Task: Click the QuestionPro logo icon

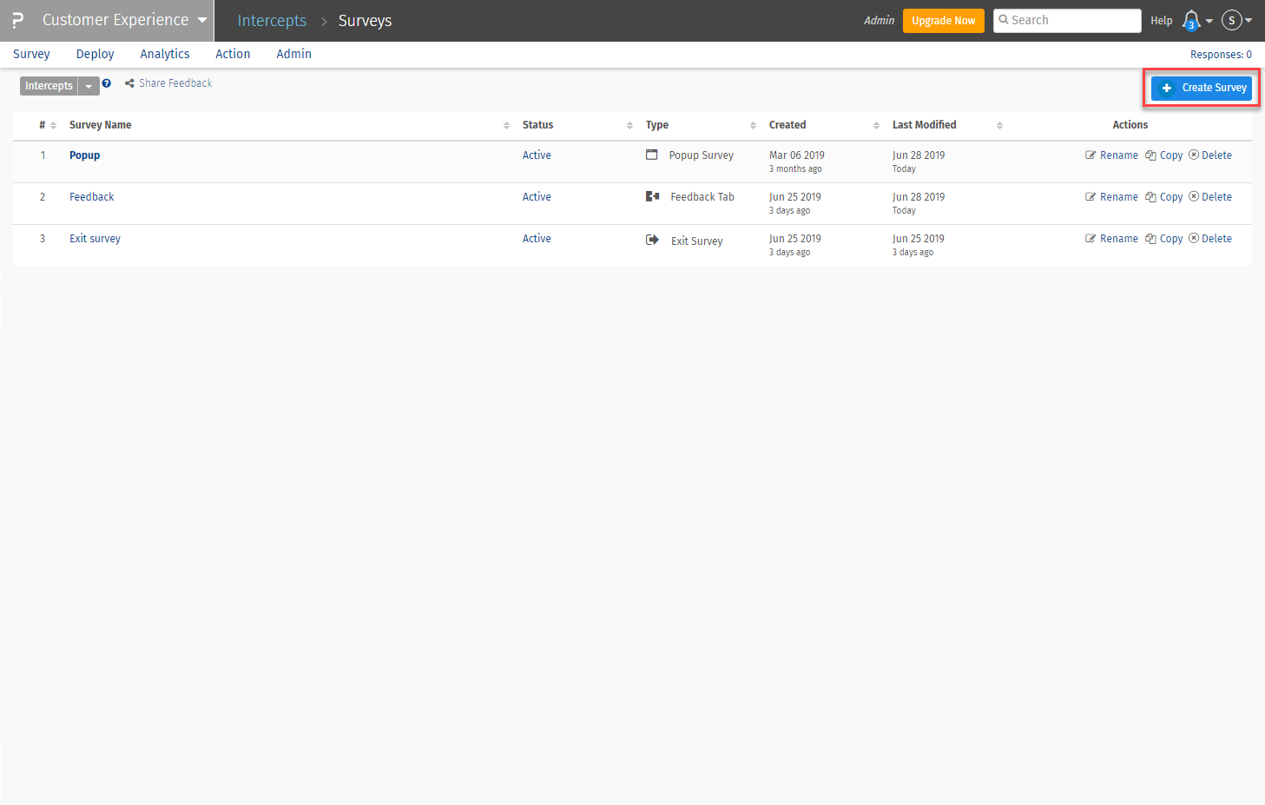Action: pyautogui.click(x=17, y=20)
